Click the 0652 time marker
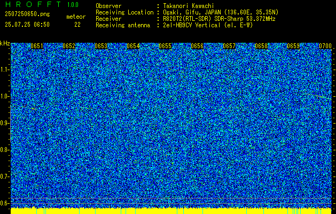 tap(69, 46)
